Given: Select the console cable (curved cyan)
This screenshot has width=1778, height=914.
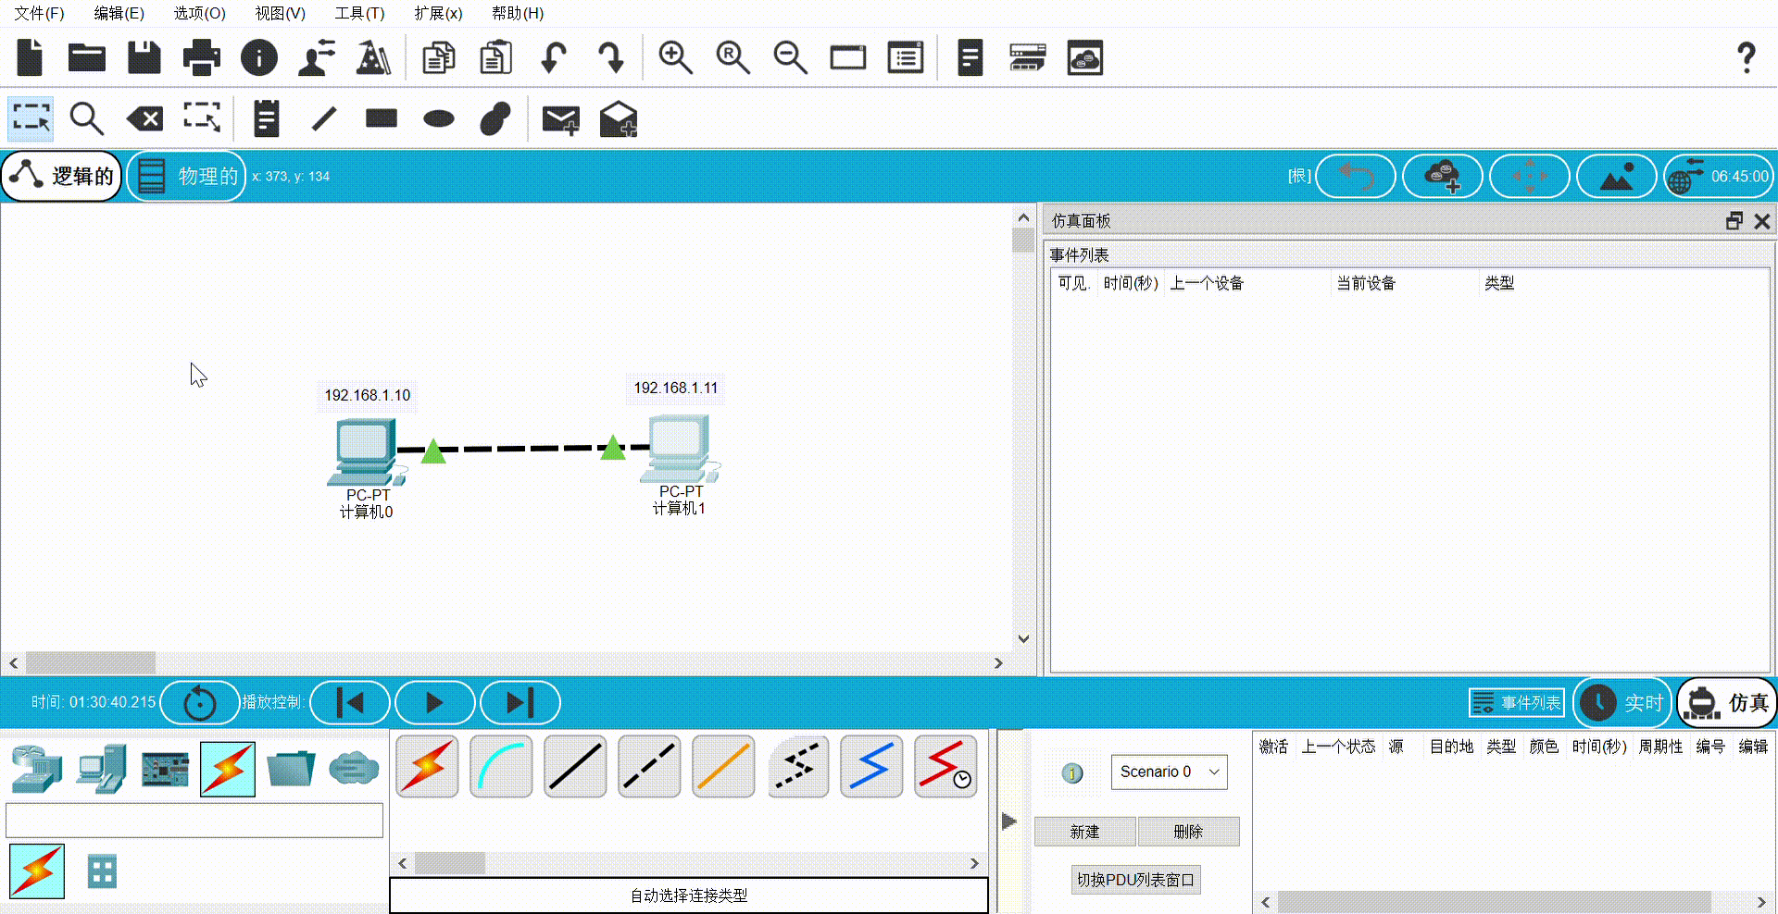Looking at the screenshot, I should pyautogui.click(x=501, y=767).
